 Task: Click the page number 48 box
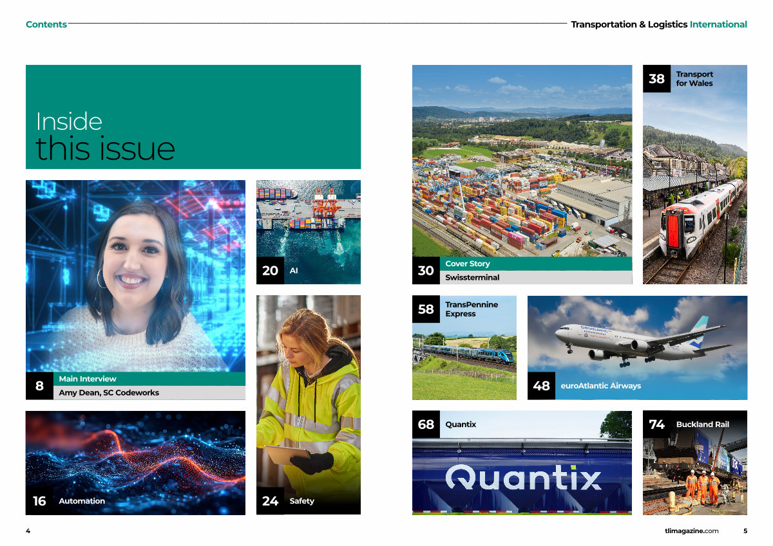tap(541, 386)
